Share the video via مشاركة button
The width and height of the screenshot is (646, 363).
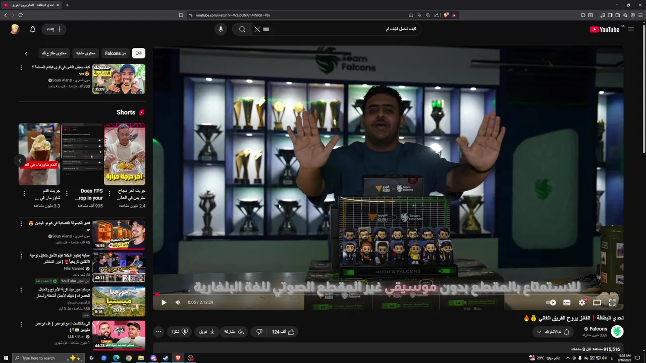234,332
